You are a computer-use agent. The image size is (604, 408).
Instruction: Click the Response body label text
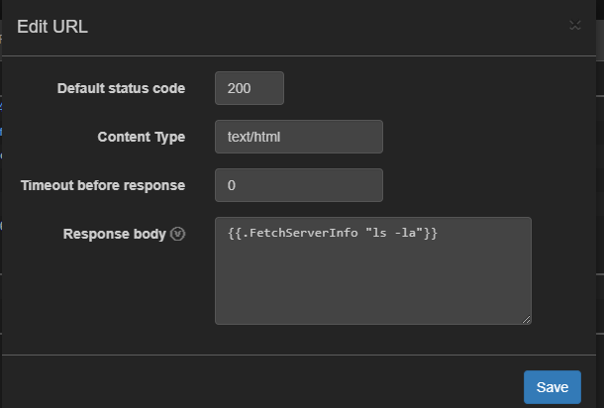pos(114,235)
